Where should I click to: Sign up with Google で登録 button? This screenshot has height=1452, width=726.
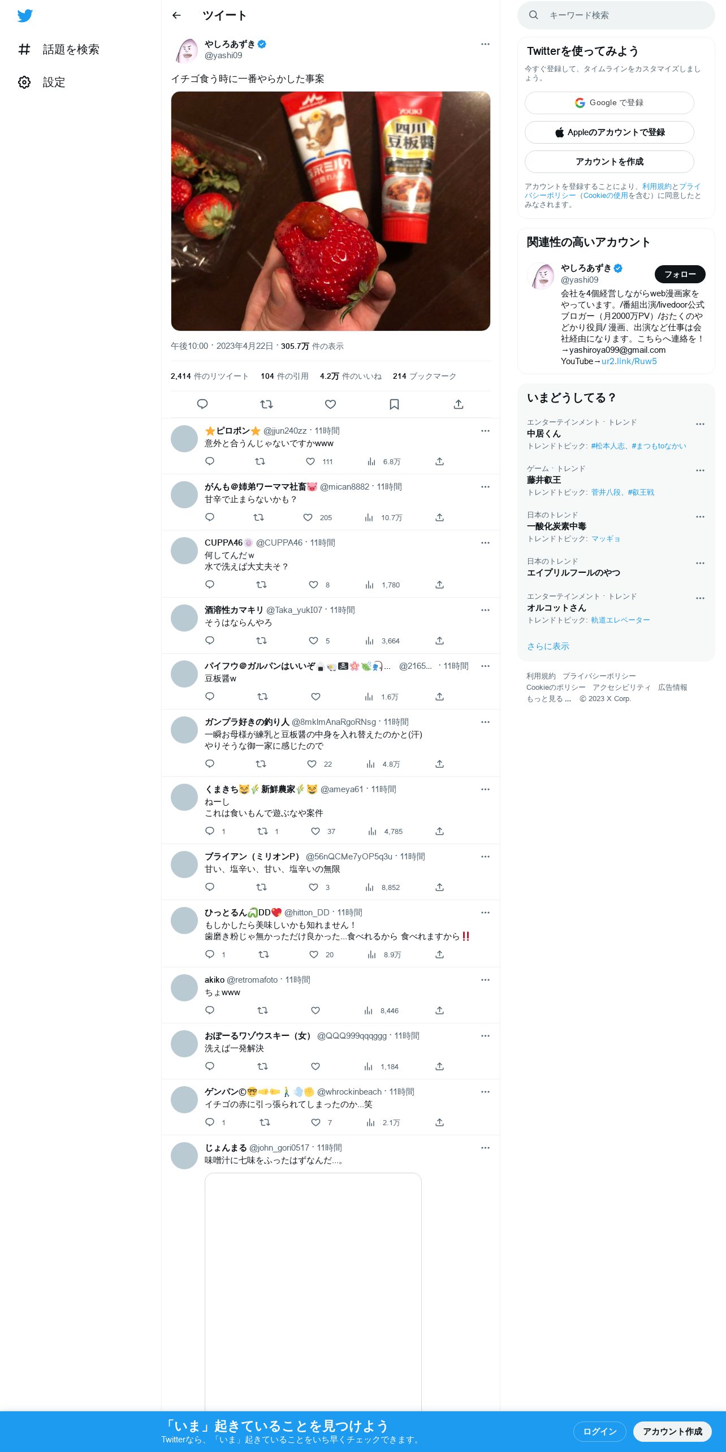click(x=609, y=103)
